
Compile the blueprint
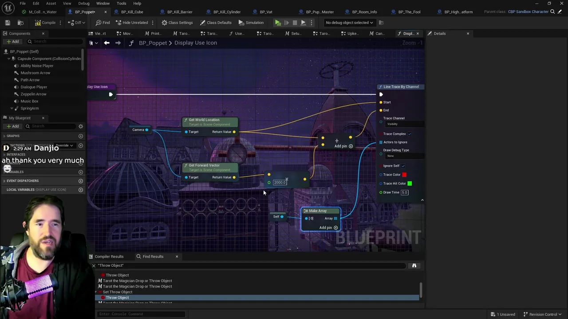click(x=46, y=23)
